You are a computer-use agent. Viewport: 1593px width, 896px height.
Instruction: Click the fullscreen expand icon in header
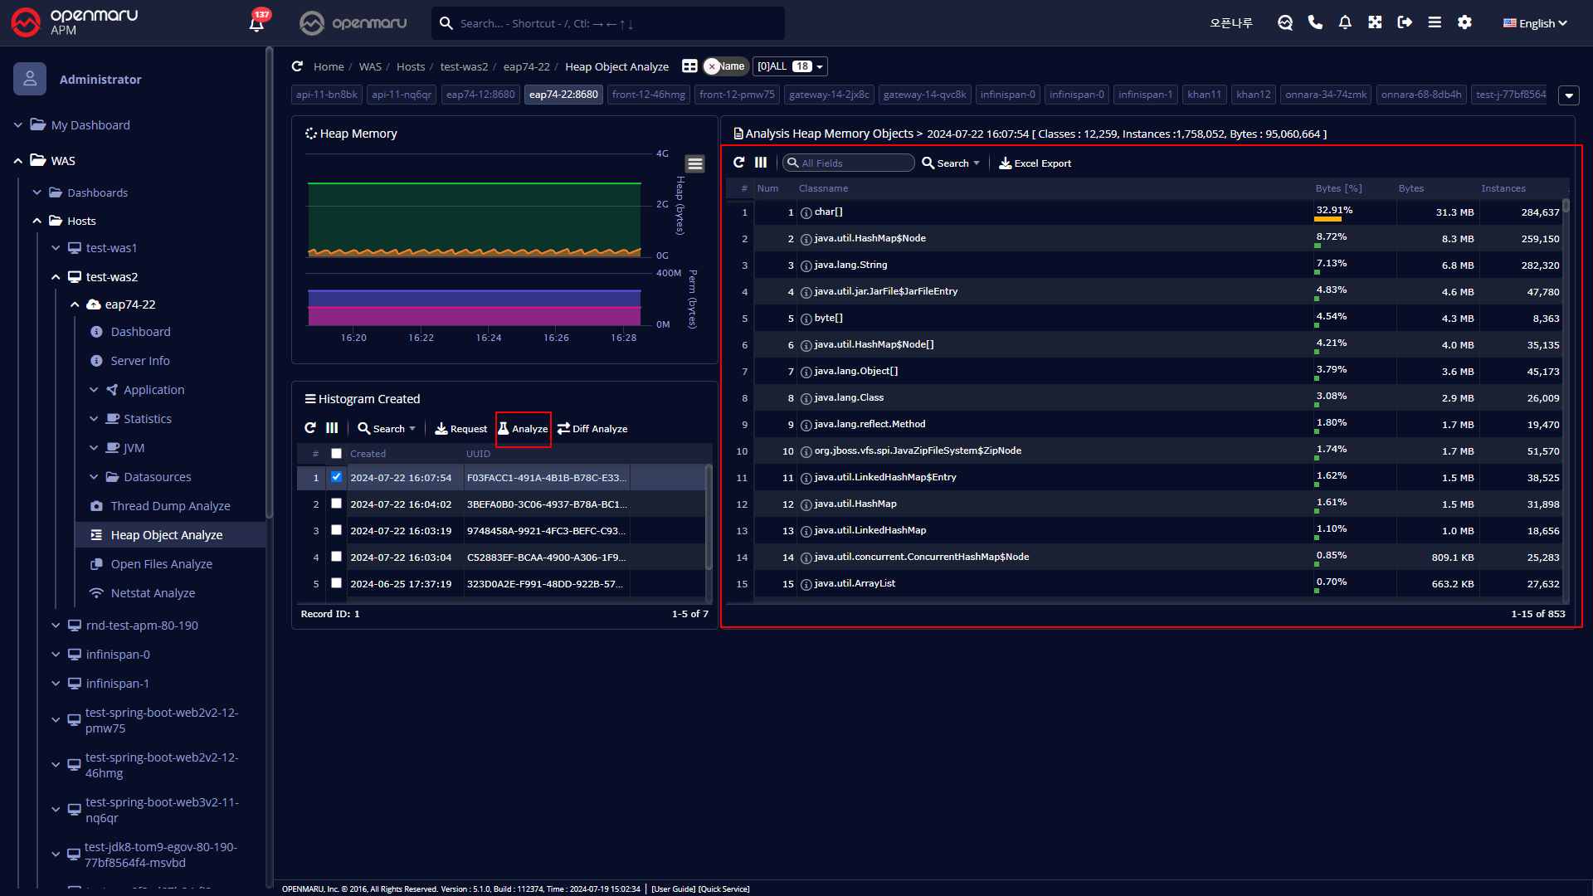tap(1375, 22)
